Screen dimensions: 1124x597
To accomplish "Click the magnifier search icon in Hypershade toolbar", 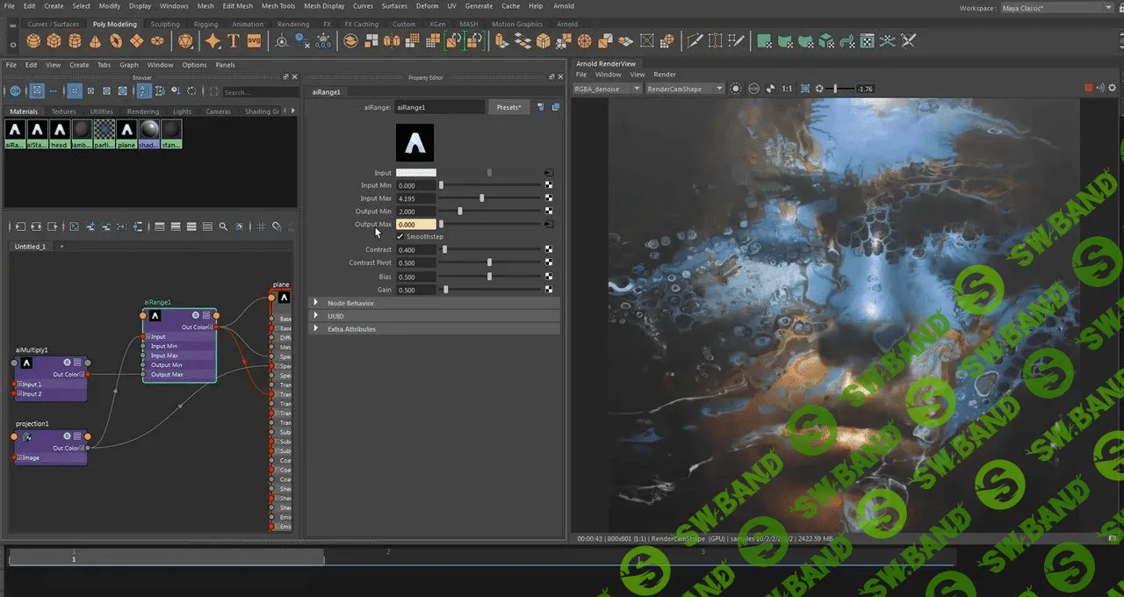I will coord(223,227).
